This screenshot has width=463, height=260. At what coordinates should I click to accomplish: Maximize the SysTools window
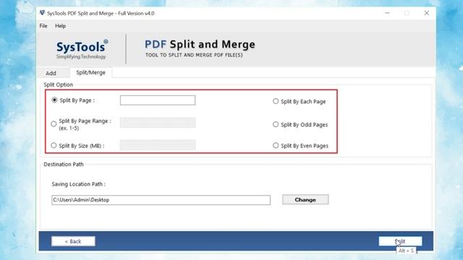[407, 13]
